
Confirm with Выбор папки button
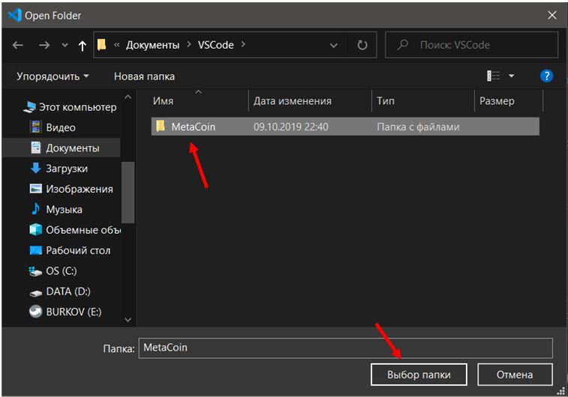click(419, 375)
